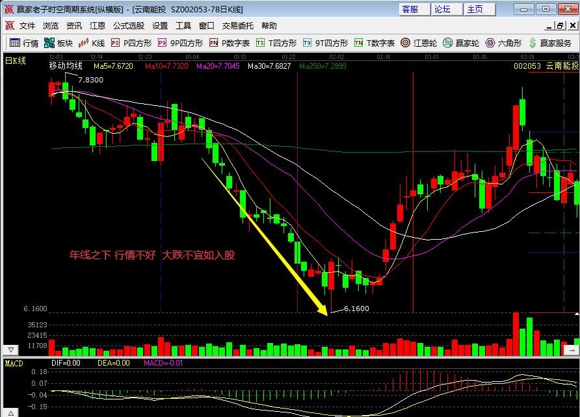
Task: Click the MACD indicator label
Action: pos(14,364)
